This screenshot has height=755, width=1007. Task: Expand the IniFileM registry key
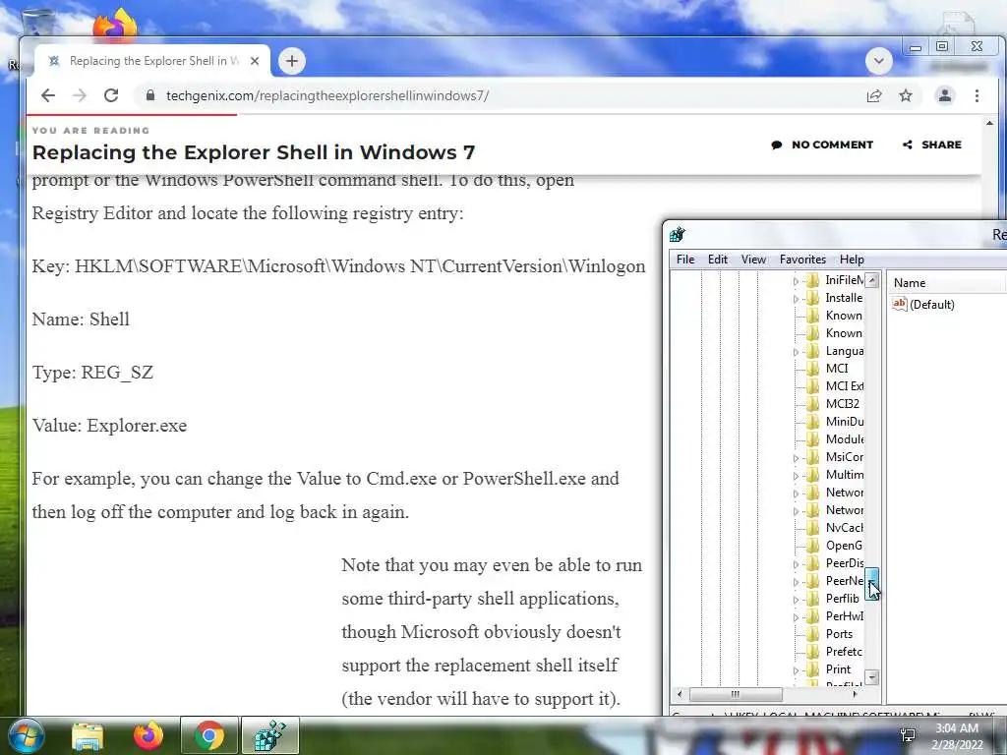[796, 281]
